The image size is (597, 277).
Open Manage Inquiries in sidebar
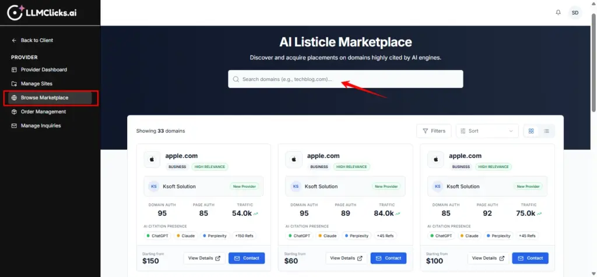[41, 125]
